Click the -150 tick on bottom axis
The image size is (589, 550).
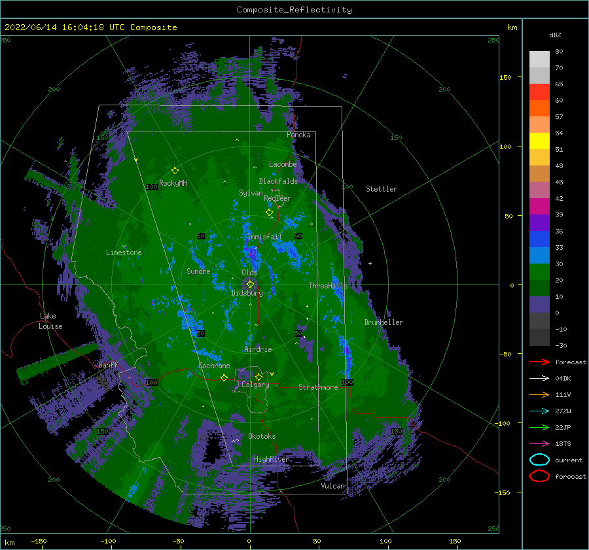(39, 541)
